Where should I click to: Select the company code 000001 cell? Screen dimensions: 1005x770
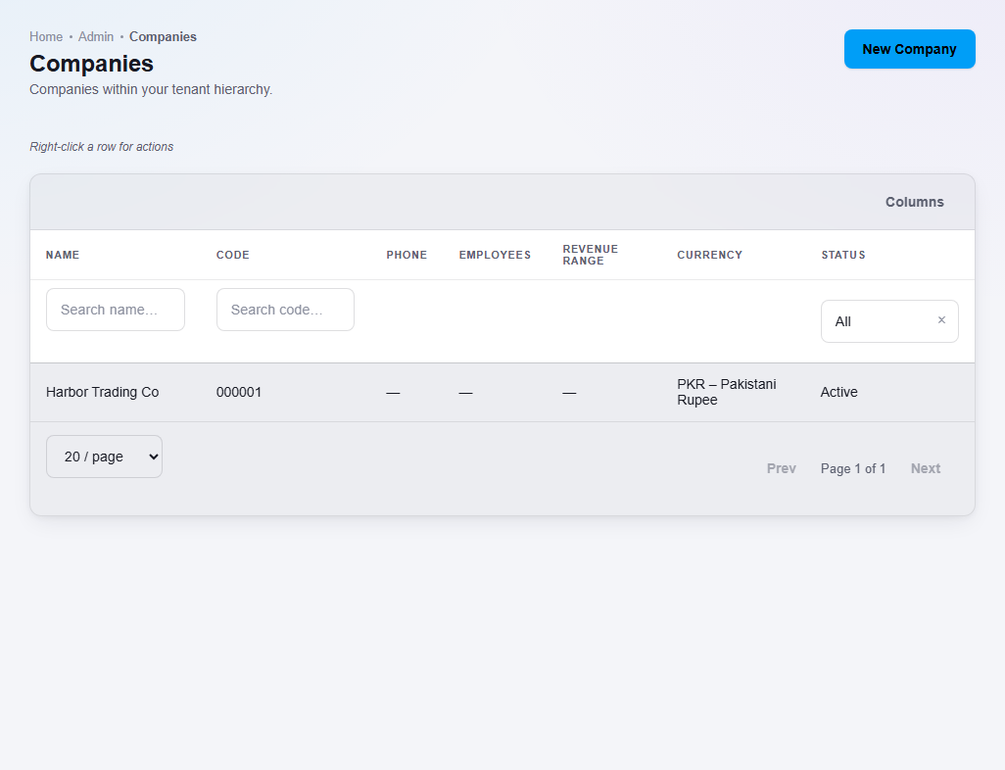[238, 392]
